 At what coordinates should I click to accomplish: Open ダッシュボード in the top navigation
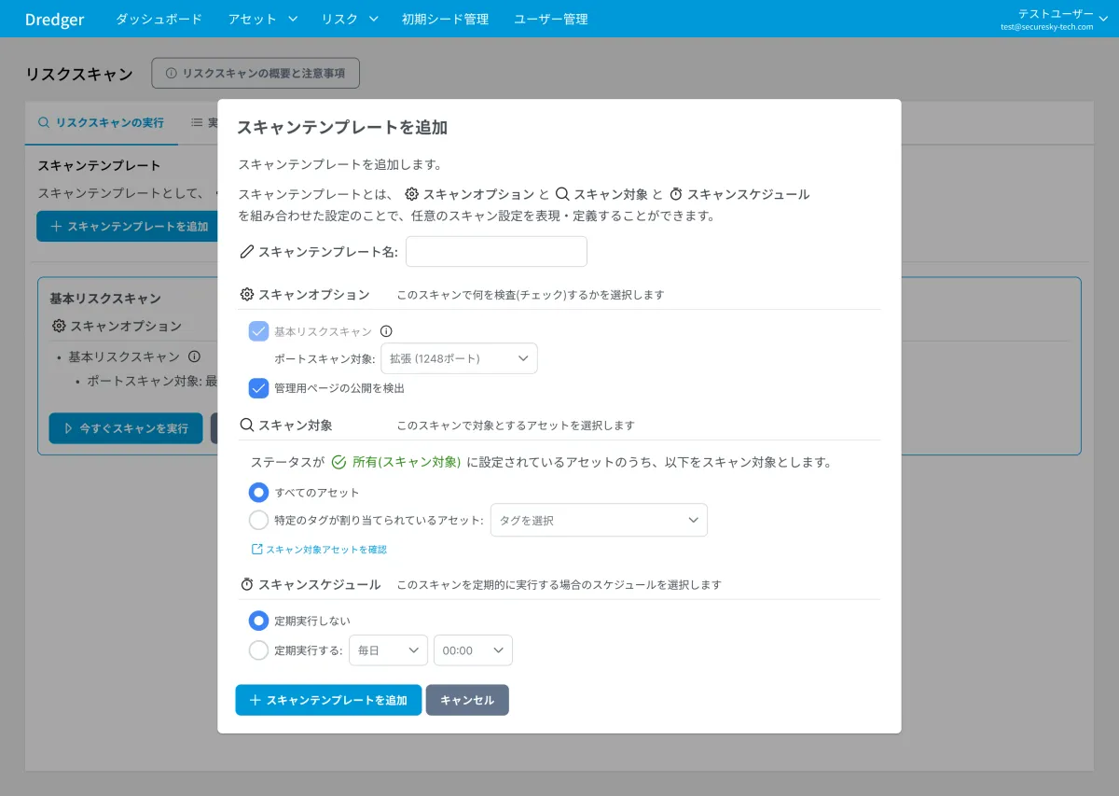click(159, 19)
